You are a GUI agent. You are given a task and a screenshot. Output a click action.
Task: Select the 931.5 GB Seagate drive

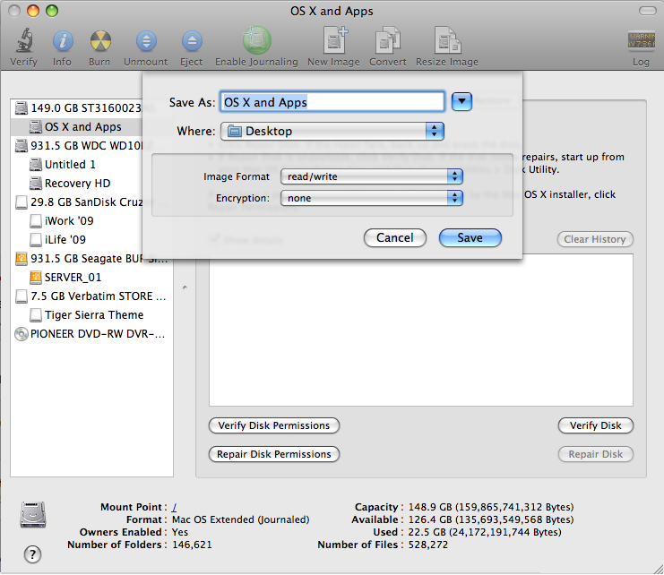pos(91,259)
